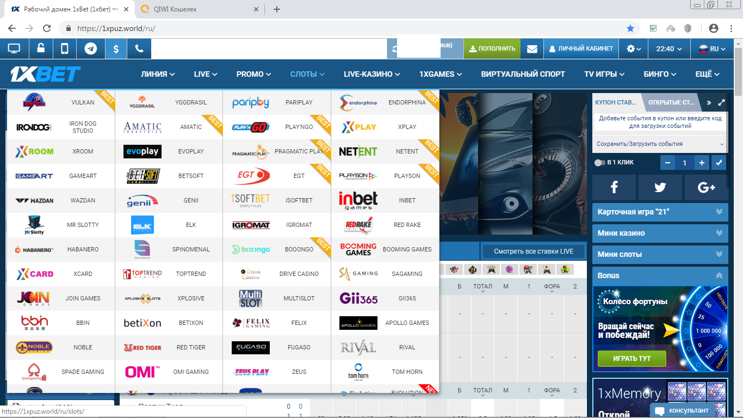
Task: Open the mobile app phone icon
Action: 65,49
